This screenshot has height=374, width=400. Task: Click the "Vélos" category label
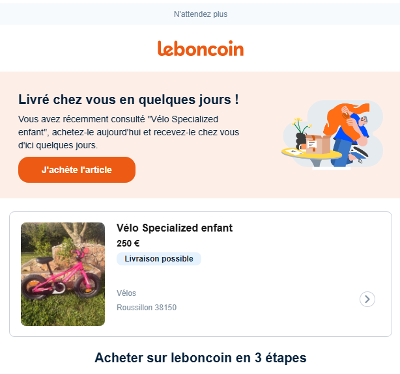(x=126, y=293)
